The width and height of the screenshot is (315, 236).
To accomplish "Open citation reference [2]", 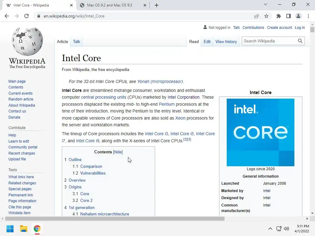I will (x=185, y=139).
